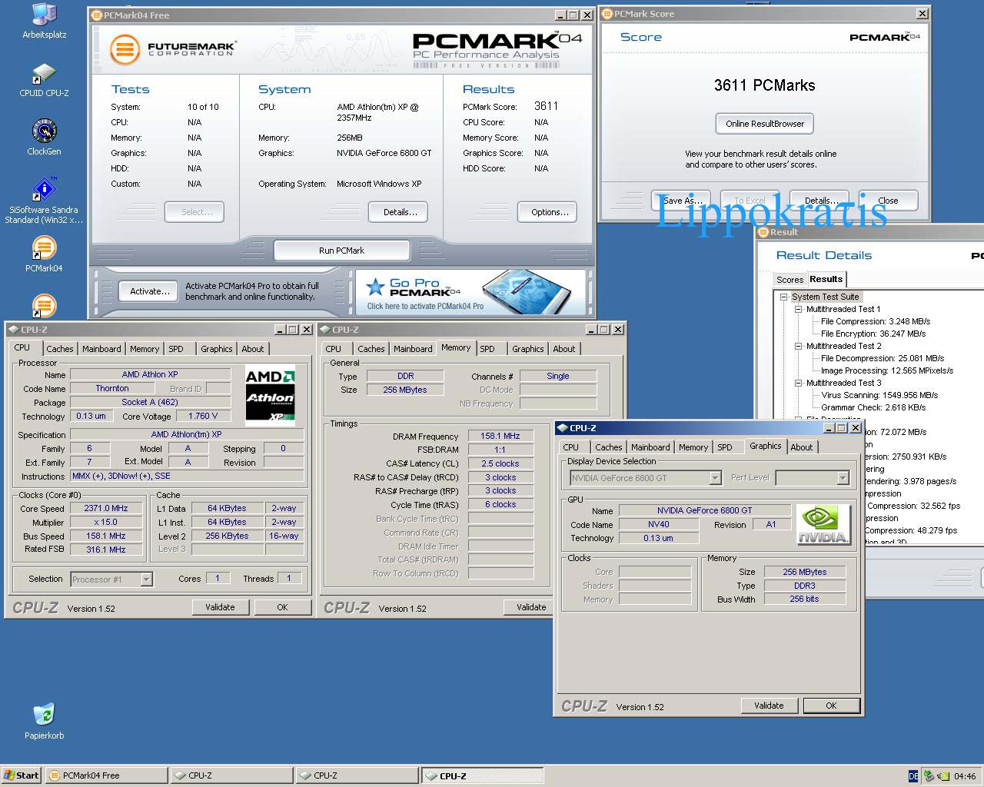Click Validate in front CPU-Z Graphics window
This screenshot has width=984, height=787.
pyautogui.click(x=769, y=706)
